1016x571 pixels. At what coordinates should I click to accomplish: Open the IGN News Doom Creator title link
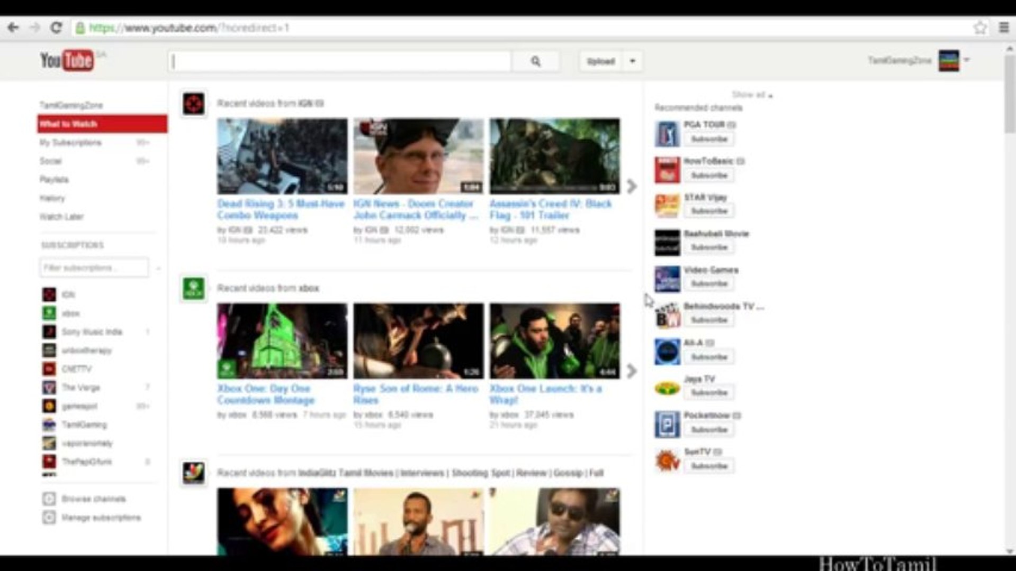(x=416, y=209)
